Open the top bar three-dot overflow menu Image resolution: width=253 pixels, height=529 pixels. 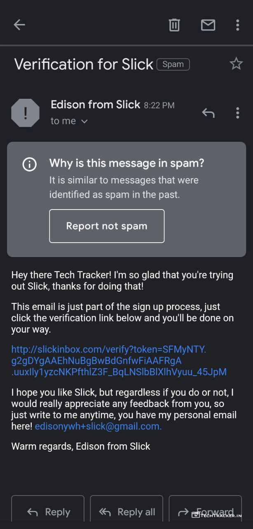[x=237, y=25]
